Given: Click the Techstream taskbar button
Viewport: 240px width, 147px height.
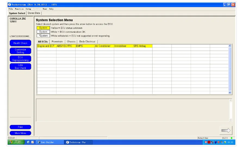Looking at the screenshot, I should tap(78, 142).
